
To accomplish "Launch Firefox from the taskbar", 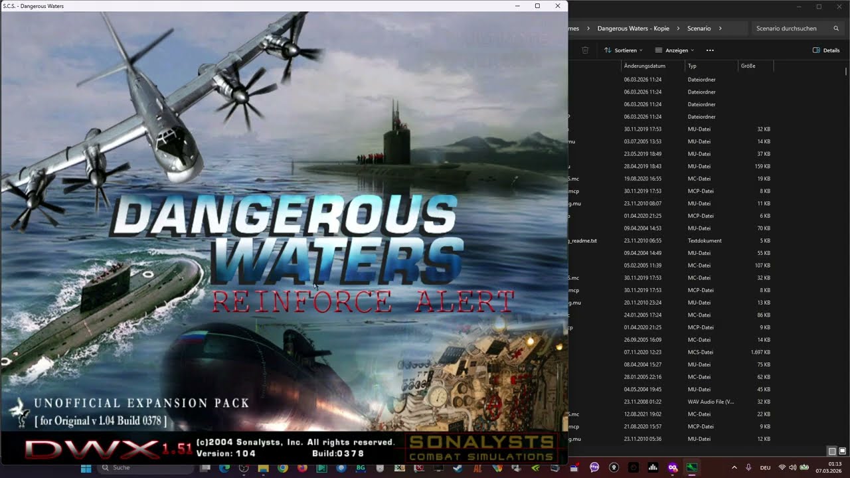I will [302, 468].
